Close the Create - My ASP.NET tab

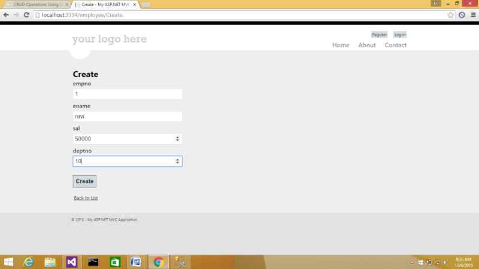click(x=135, y=5)
